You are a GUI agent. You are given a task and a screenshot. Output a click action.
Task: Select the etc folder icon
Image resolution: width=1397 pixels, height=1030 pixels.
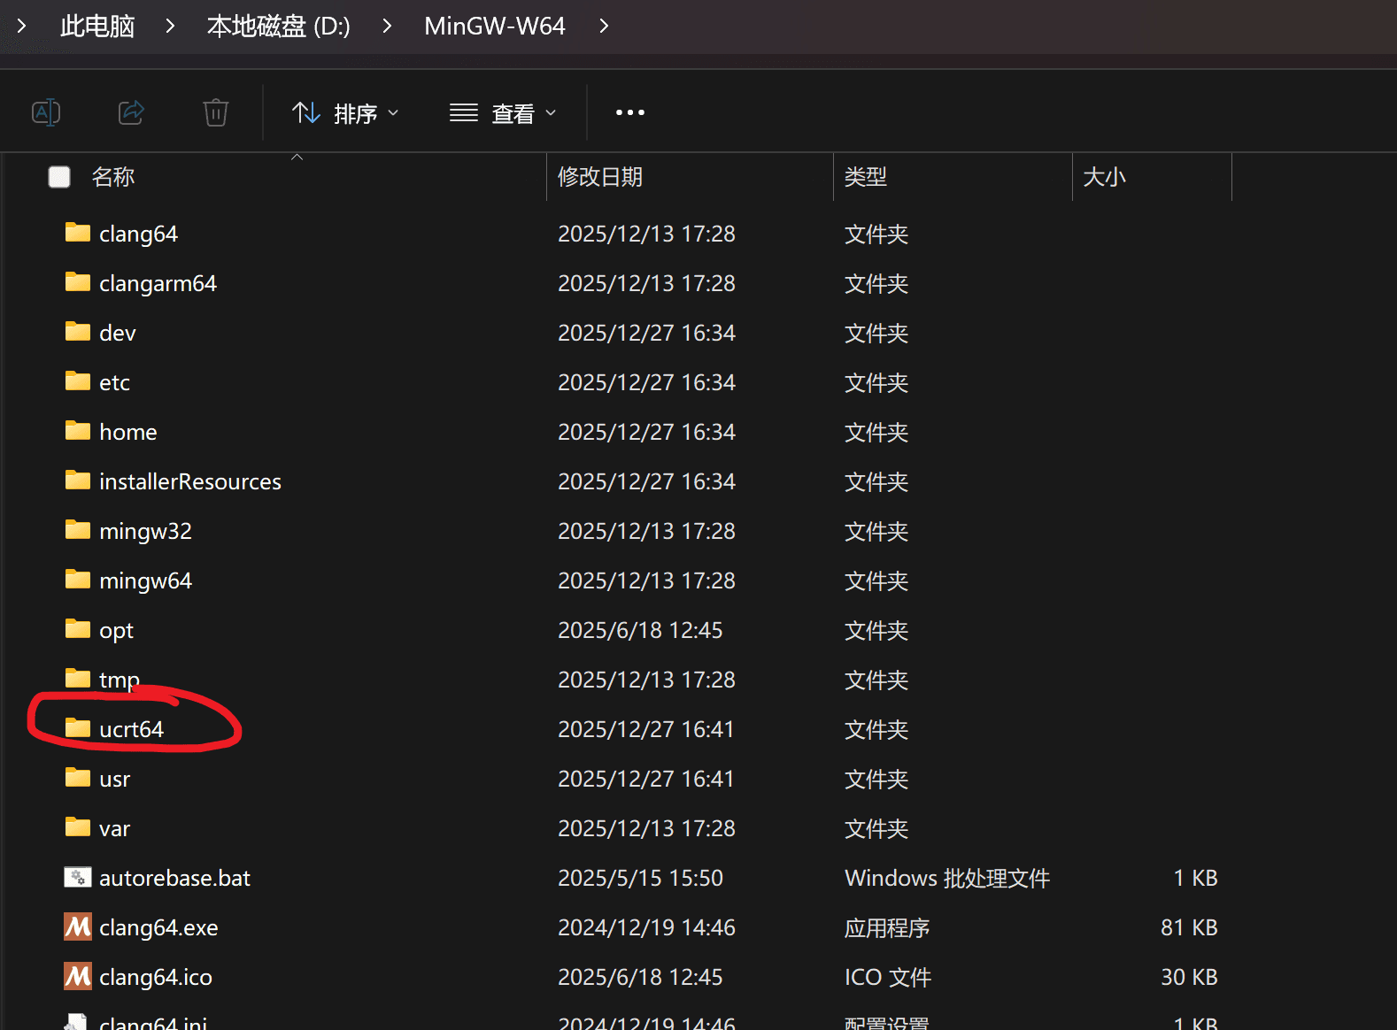pos(78,381)
